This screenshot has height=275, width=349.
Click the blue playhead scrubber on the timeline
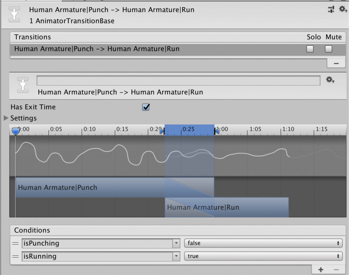[16, 131]
